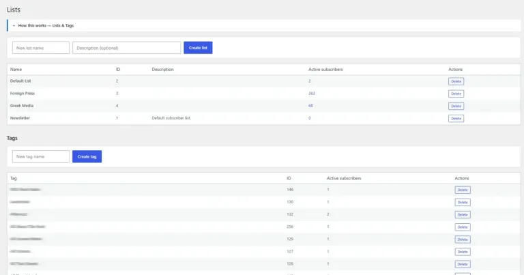Viewport: 524px width, 275px height.
Task: Open the 68 subscribers link for Greek Media
Action: [x=310, y=106]
